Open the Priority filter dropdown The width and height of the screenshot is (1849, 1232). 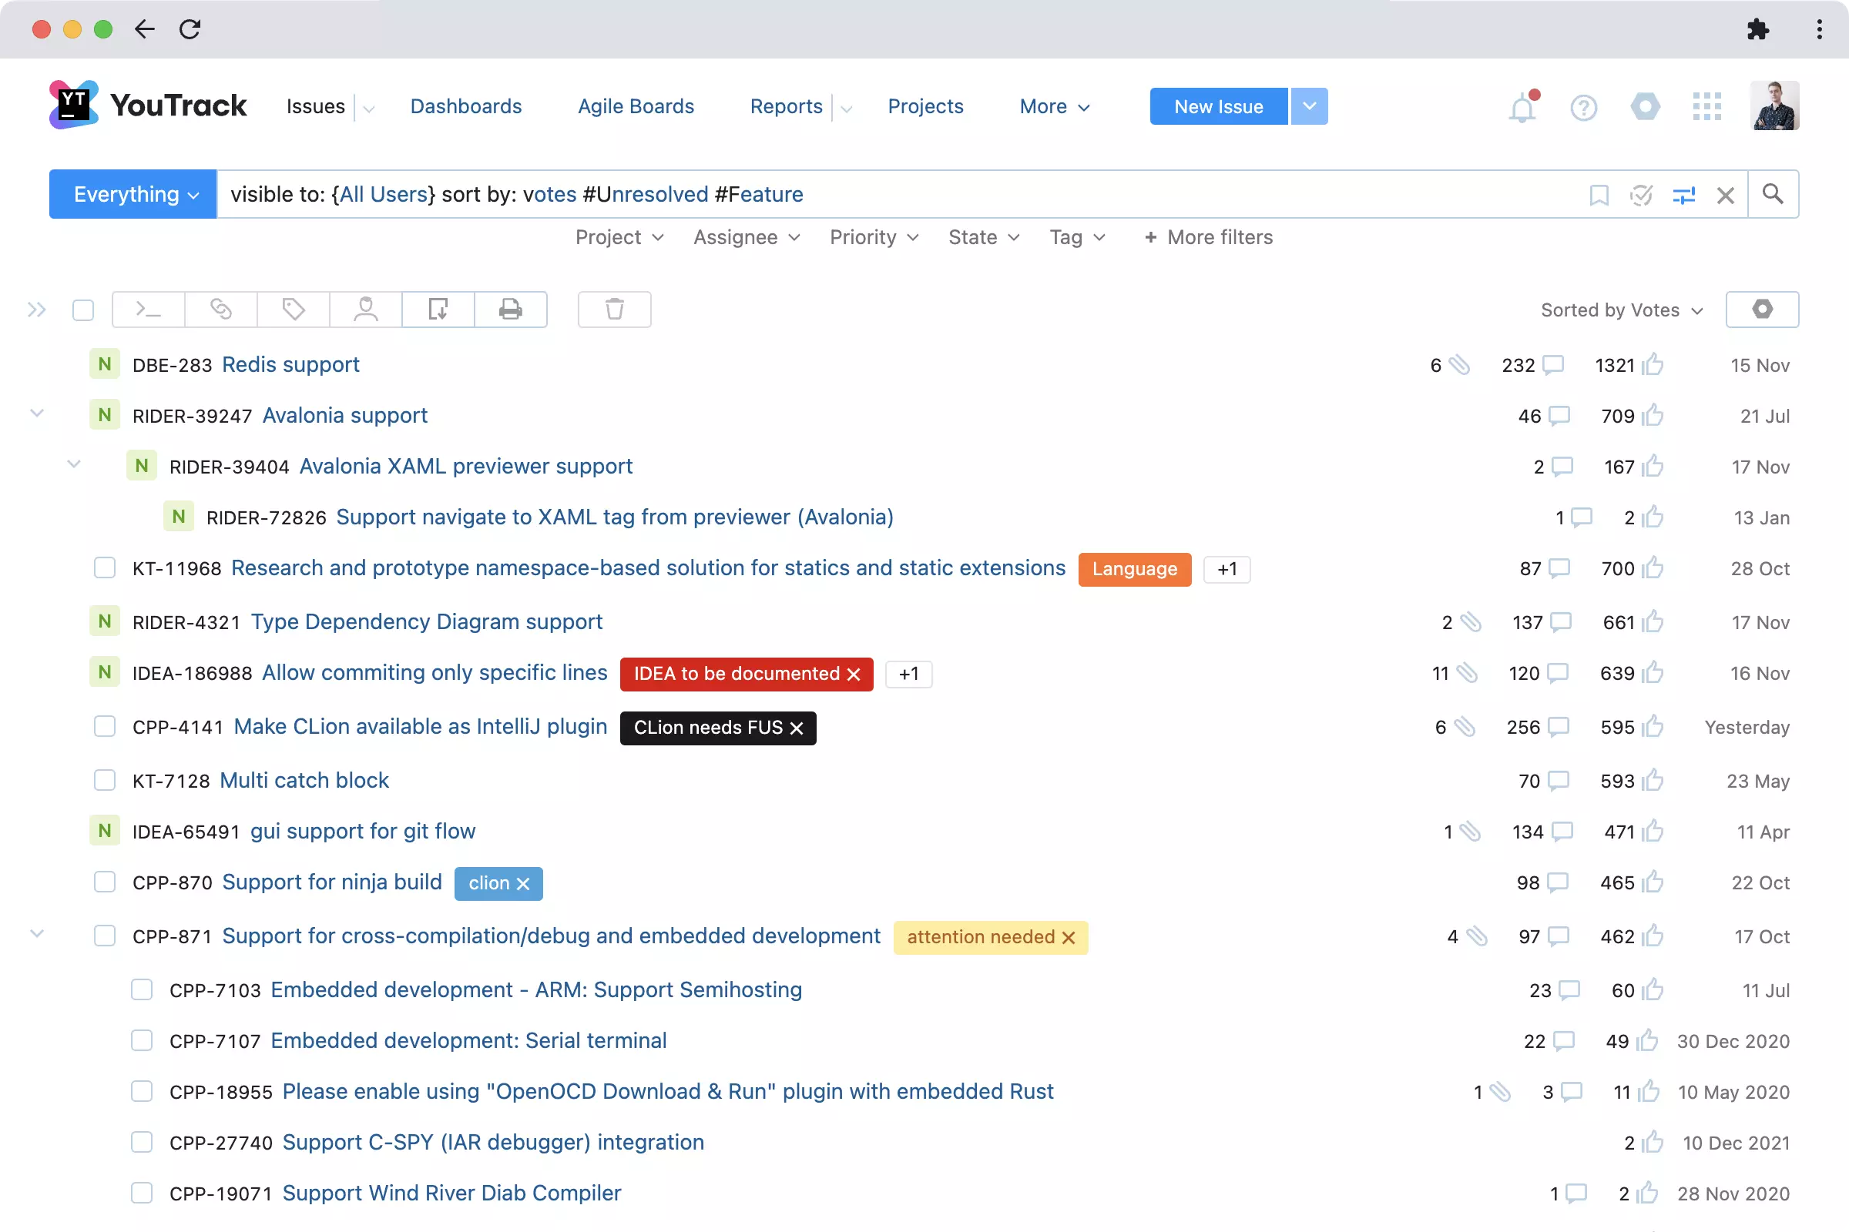click(874, 237)
